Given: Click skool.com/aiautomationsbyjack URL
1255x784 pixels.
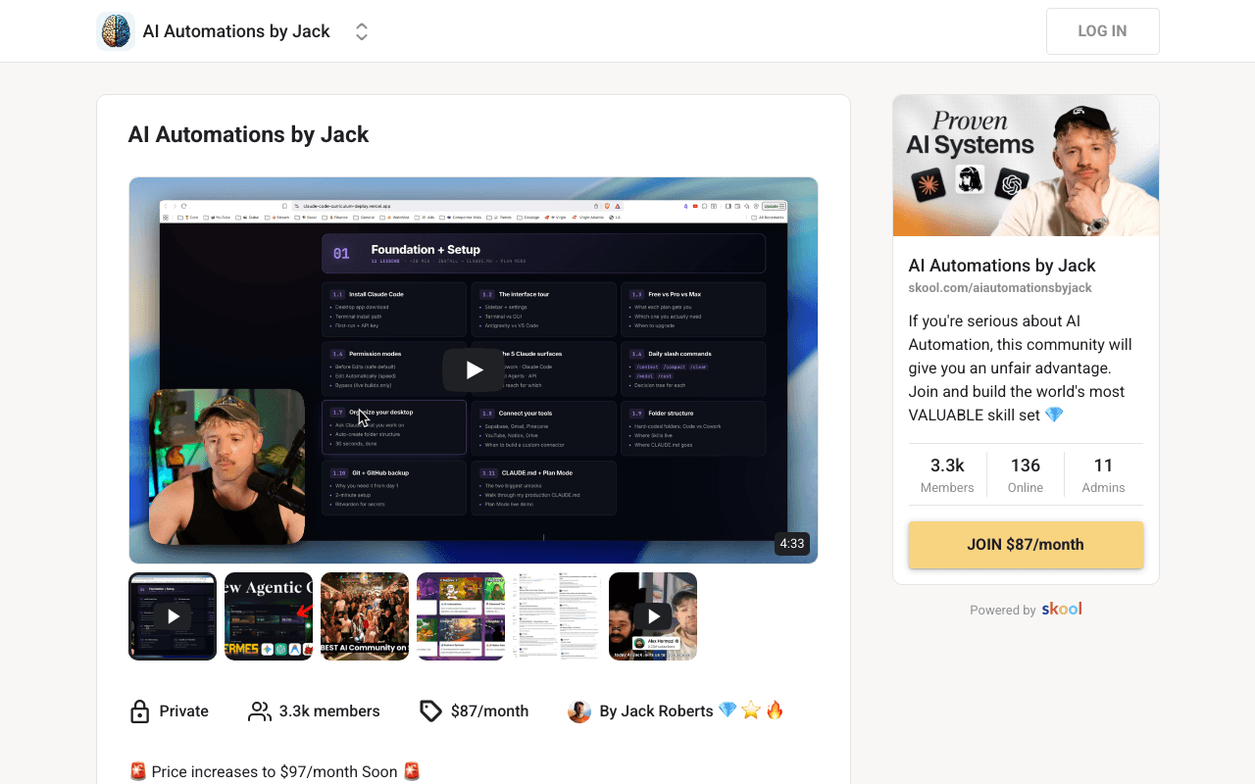Looking at the screenshot, I should pyautogui.click(x=1000, y=288).
